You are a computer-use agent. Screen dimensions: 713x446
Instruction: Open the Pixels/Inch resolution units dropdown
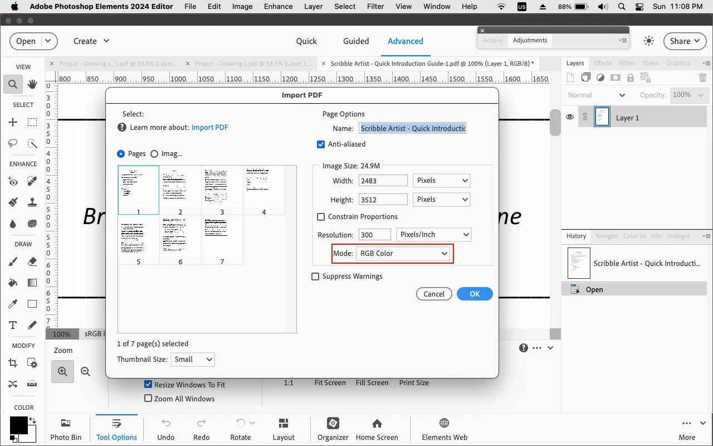[434, 234]
